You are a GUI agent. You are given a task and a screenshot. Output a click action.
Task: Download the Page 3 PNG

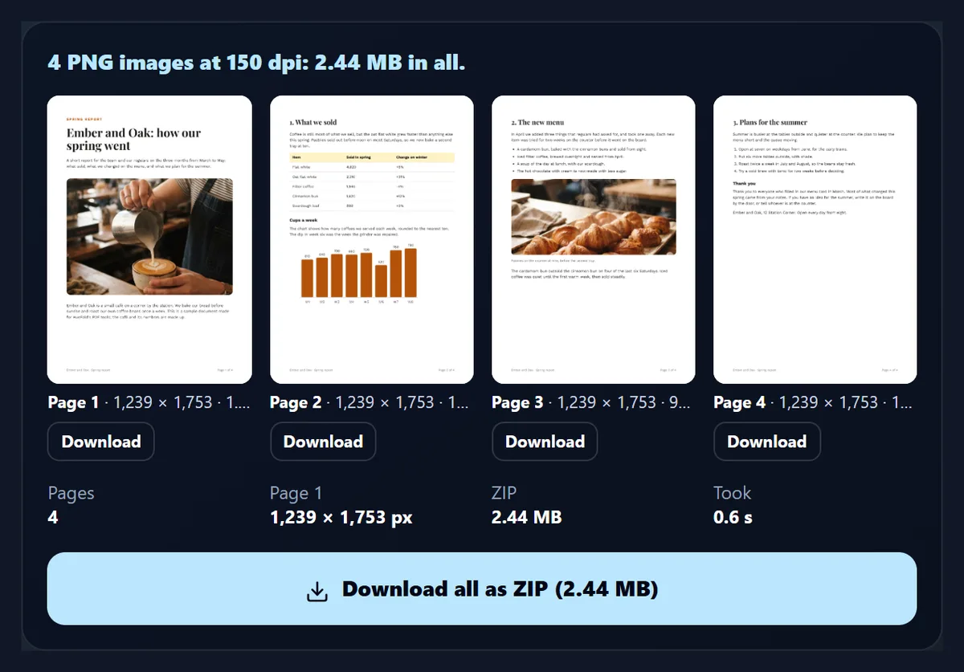pyautogui.click(x=545, y=442)
